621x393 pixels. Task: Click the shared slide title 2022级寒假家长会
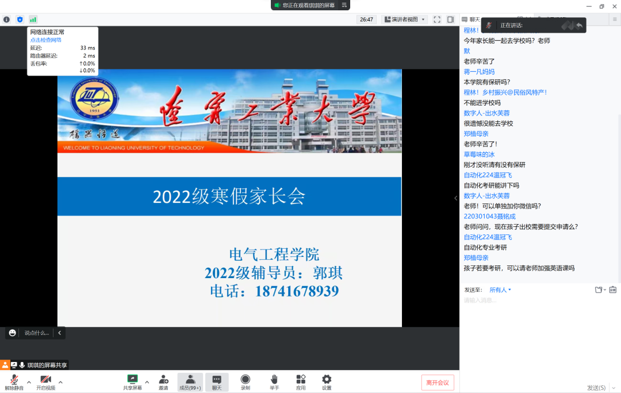[229, 196]
